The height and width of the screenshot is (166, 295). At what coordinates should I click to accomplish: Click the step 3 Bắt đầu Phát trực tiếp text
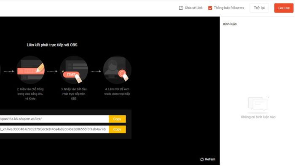tap(74, 94)
